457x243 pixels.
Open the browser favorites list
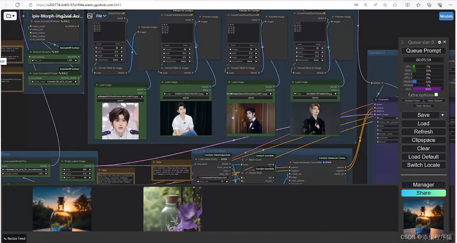click(x=418, y=5)
